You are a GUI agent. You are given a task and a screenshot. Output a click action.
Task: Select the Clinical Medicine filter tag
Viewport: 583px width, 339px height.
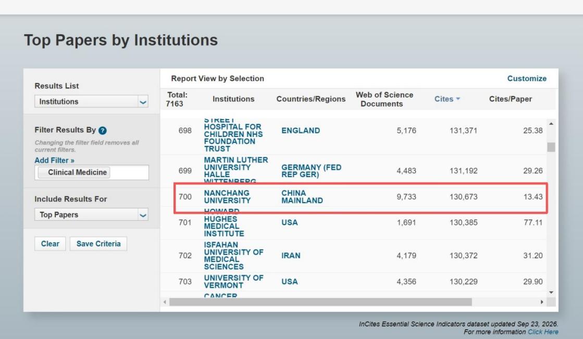[x=74, y=172]
